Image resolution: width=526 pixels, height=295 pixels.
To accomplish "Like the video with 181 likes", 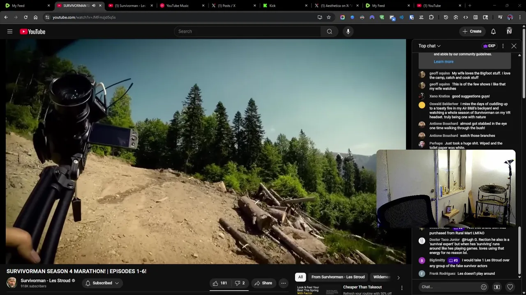I will tap(220, 283).
